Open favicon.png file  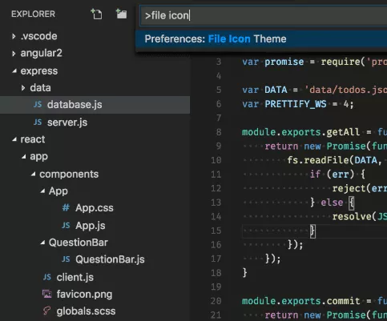[x=84, y=295]
